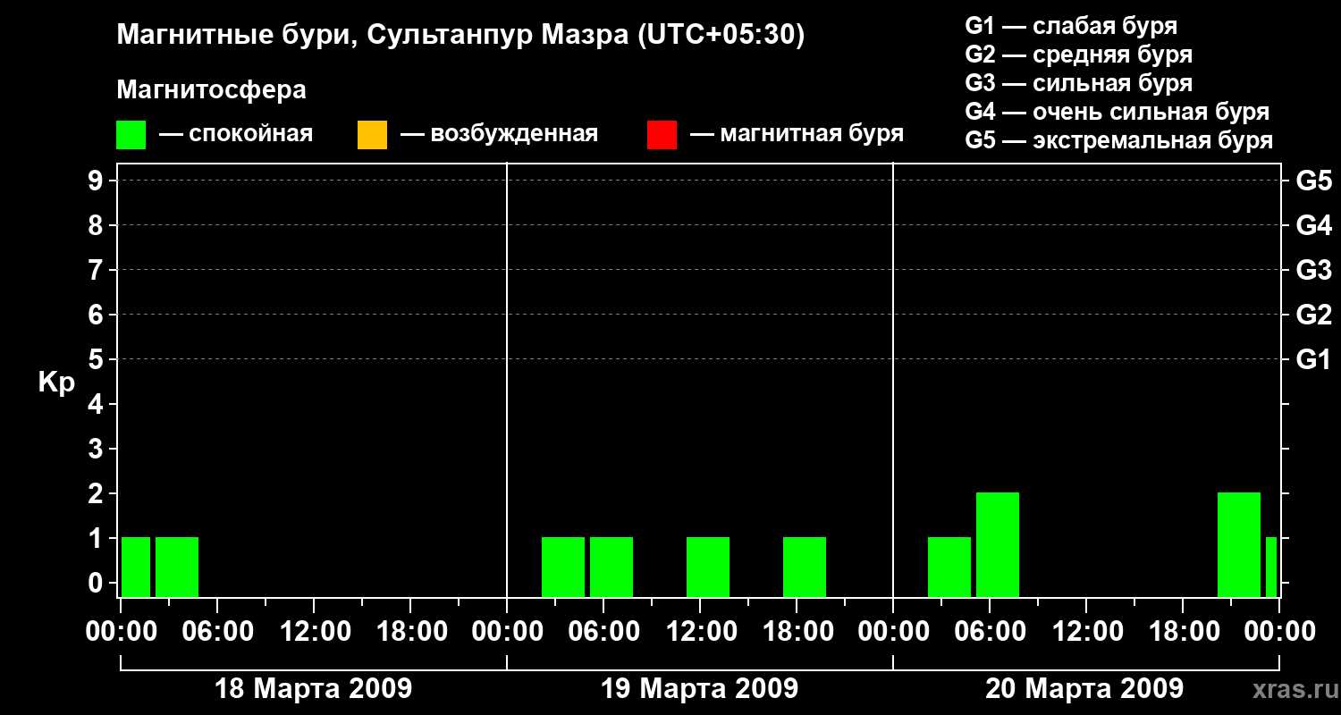Click the 'G5 — экстремальная буря' legend line

[1119, 141]
